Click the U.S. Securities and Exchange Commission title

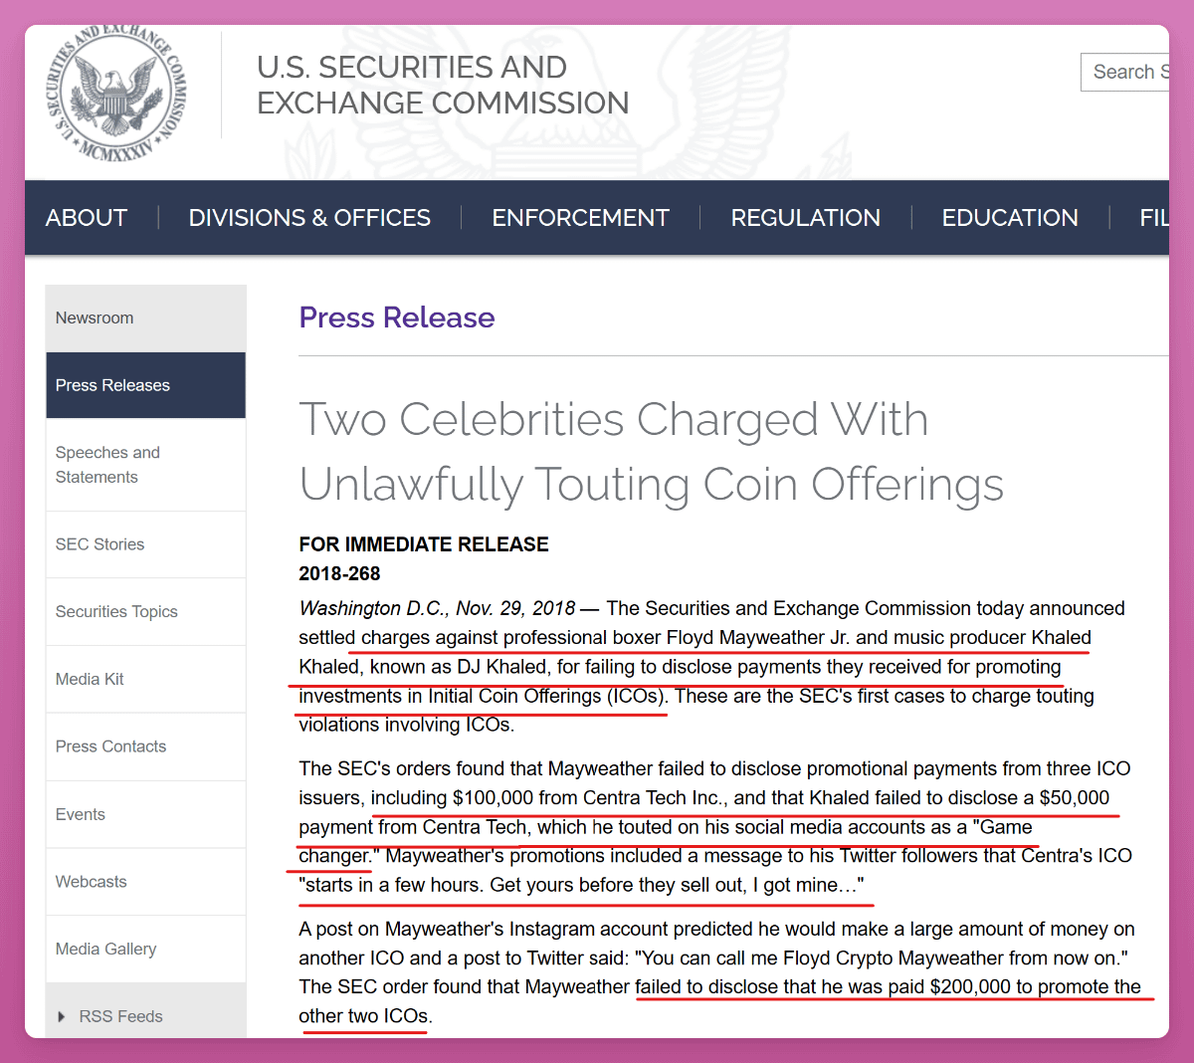click(x=442, y=85)
